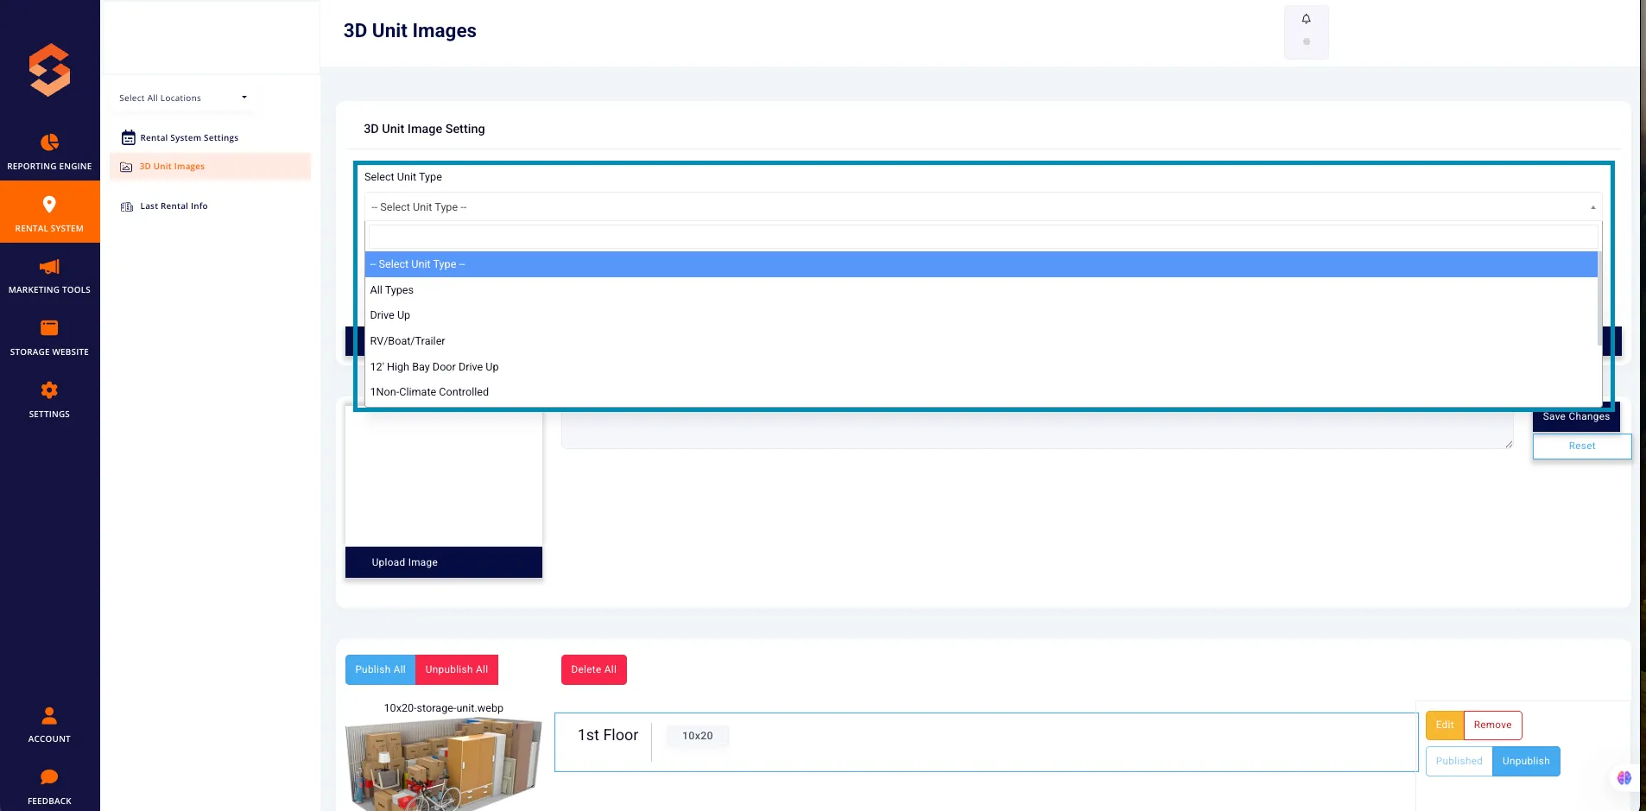The width and height of the screenshot is (1646, 811).
Task: Click the description textarea resize corner area
Action: [x=1509, y=444]
